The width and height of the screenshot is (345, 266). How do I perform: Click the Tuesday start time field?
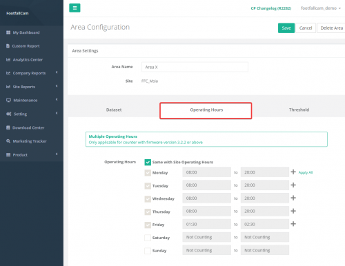207,185
